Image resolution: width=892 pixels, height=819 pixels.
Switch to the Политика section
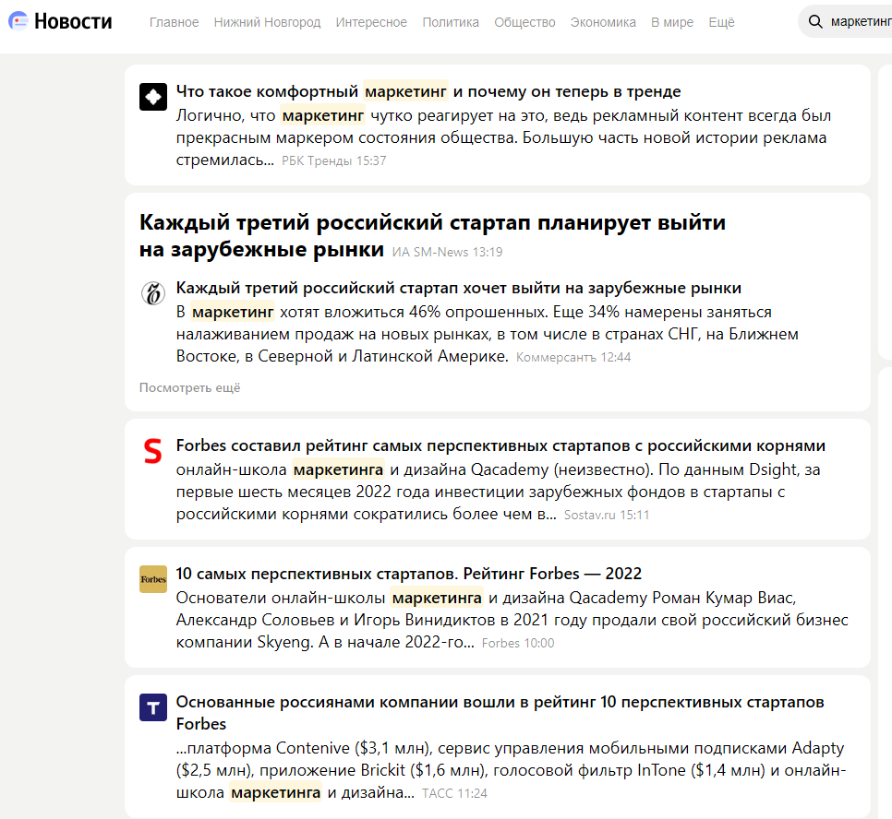click(451, 22)
